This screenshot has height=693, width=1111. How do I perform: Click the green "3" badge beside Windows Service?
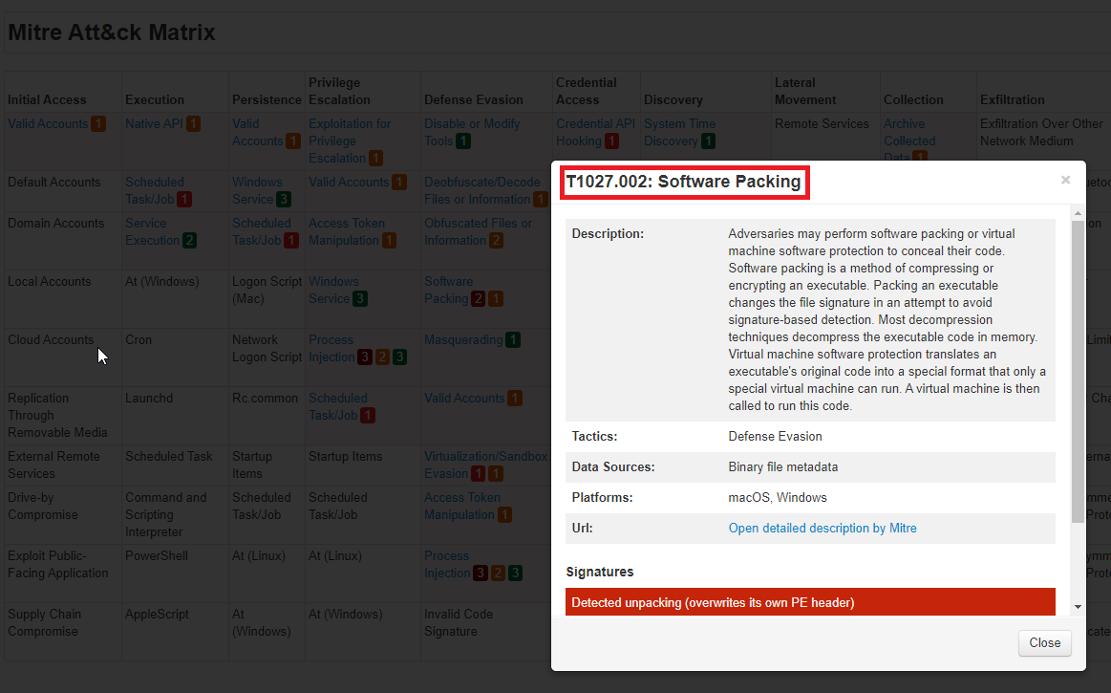pyautogui.click(x=284, y=199)
